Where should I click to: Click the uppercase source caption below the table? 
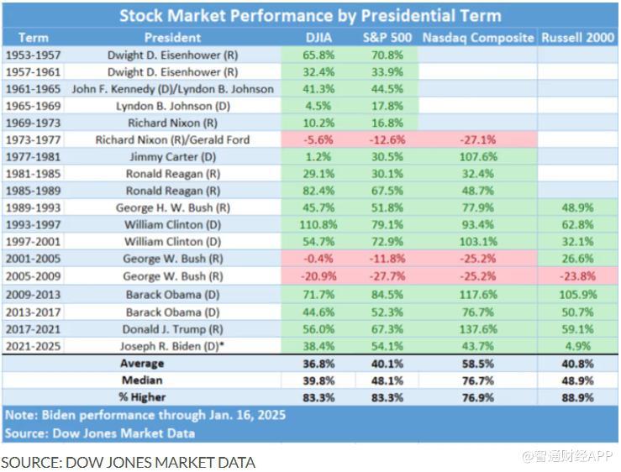pyautogui.click(x=128, y=462)
